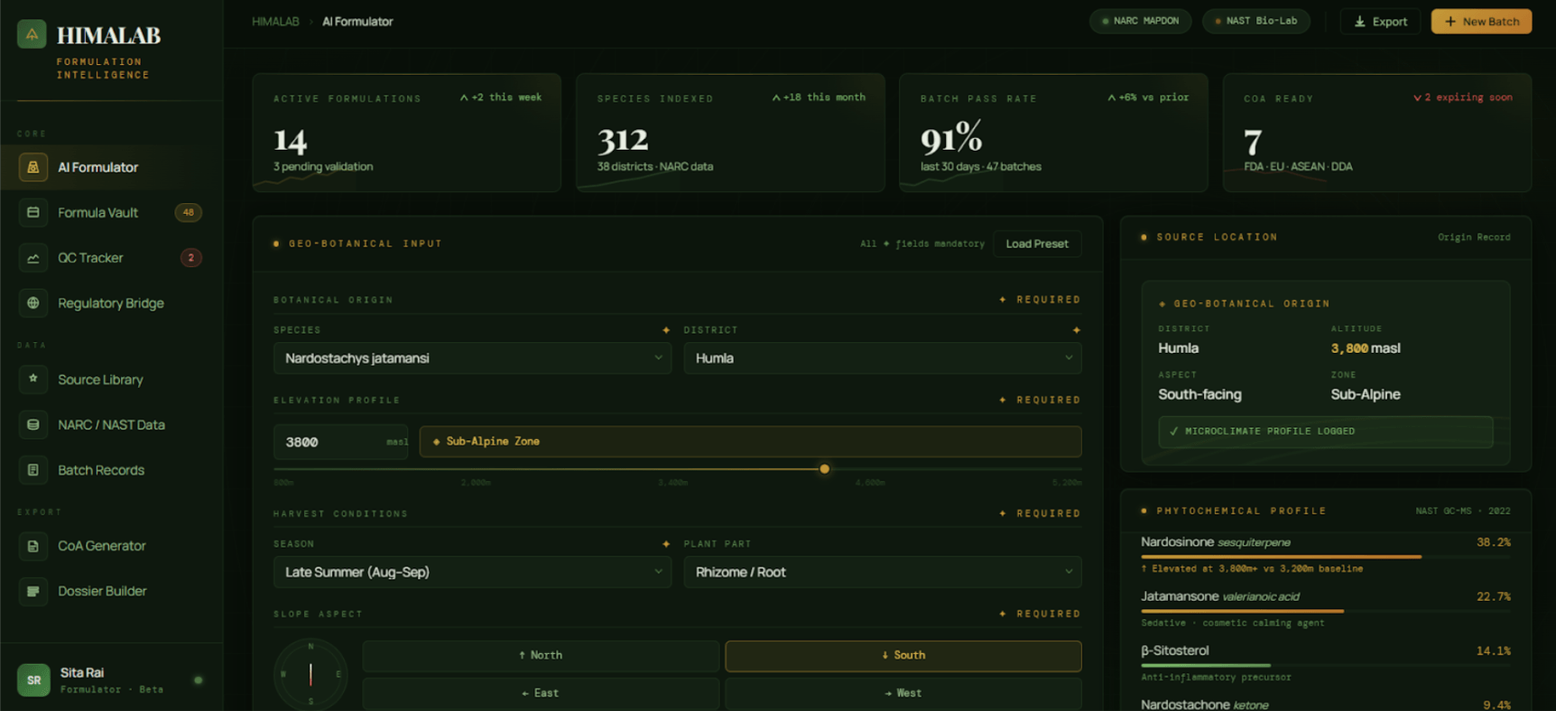Click HIMALAB breadcrumb link
1556x711 pixels.
pyautogui.click(x=275, y=22)
